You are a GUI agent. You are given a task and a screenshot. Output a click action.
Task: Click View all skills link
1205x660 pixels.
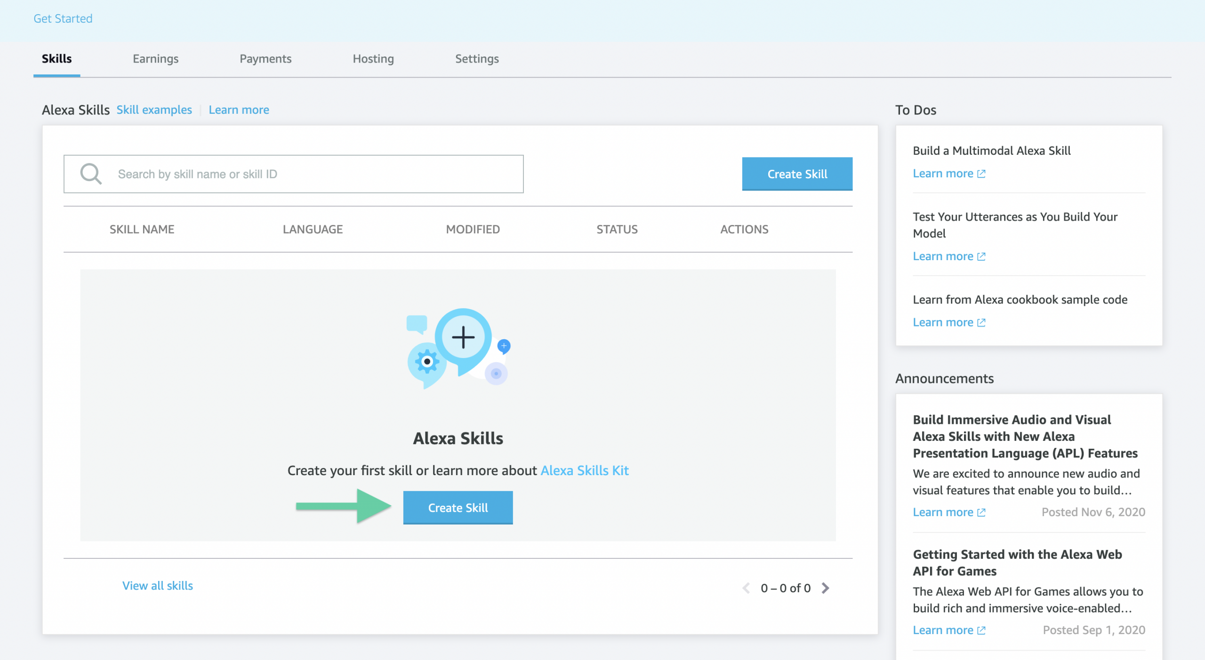(x=158, y=586)
